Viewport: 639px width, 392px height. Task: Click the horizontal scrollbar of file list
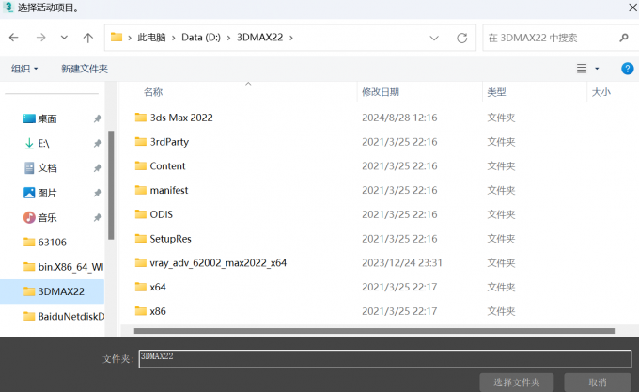(x=374, y=331)
